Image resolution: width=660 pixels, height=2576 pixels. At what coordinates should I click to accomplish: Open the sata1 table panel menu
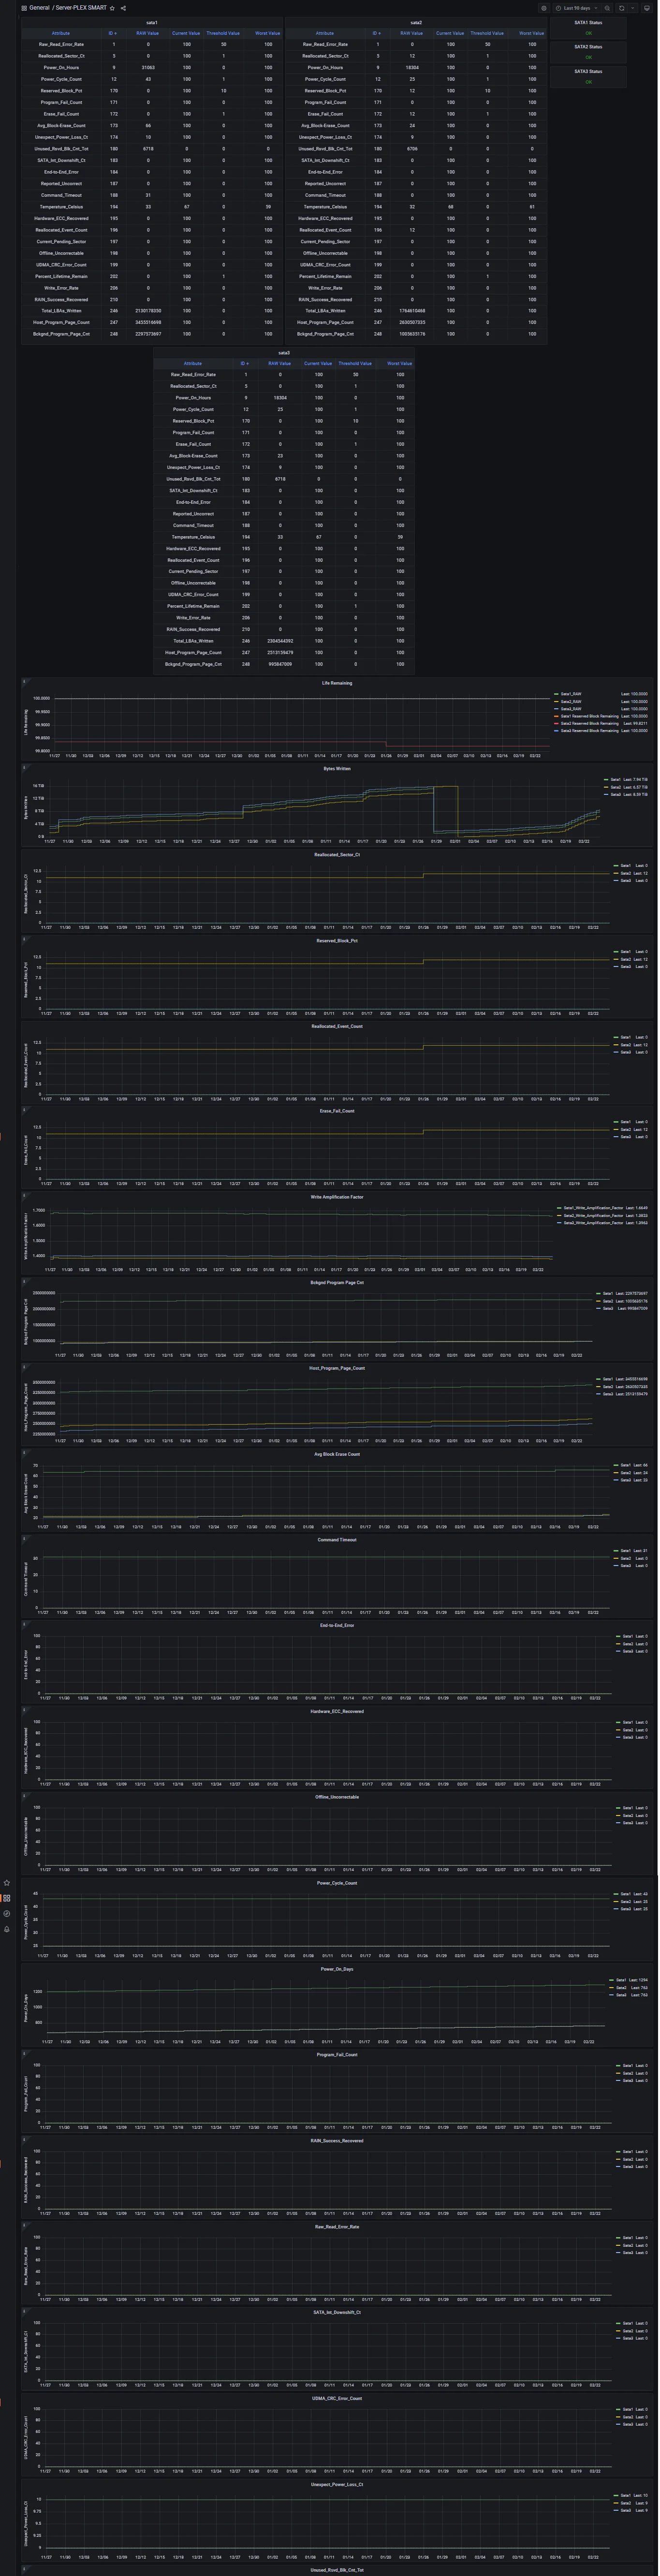[152, 22]
